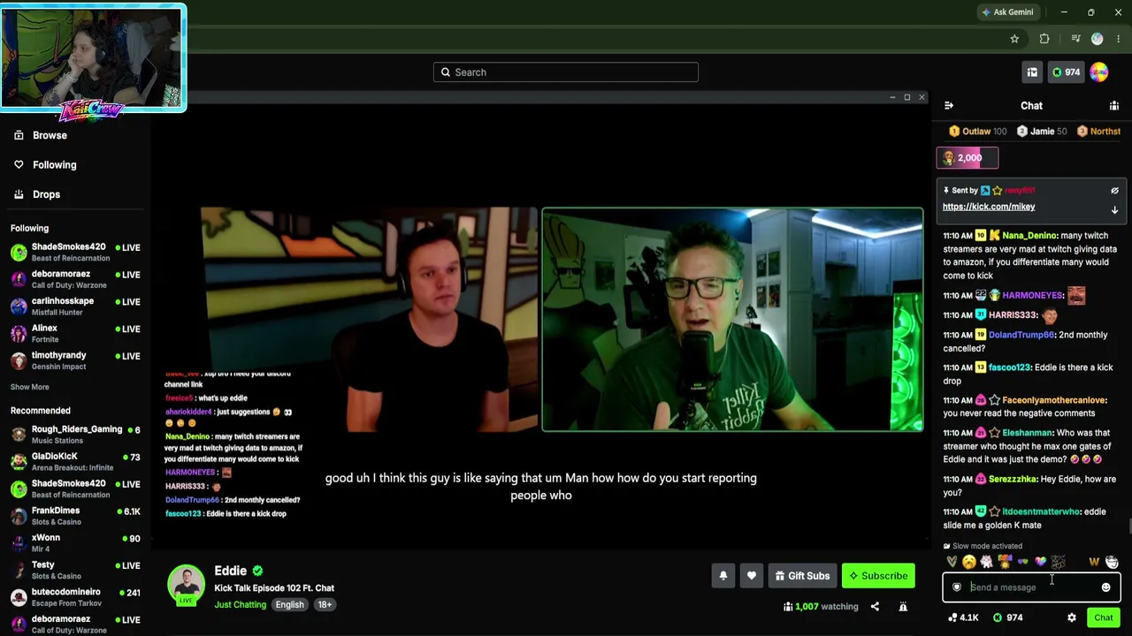This screenshot has height=636, width=1132.
Task: Open the chat users list icon
Action: tap(1114, 106)
